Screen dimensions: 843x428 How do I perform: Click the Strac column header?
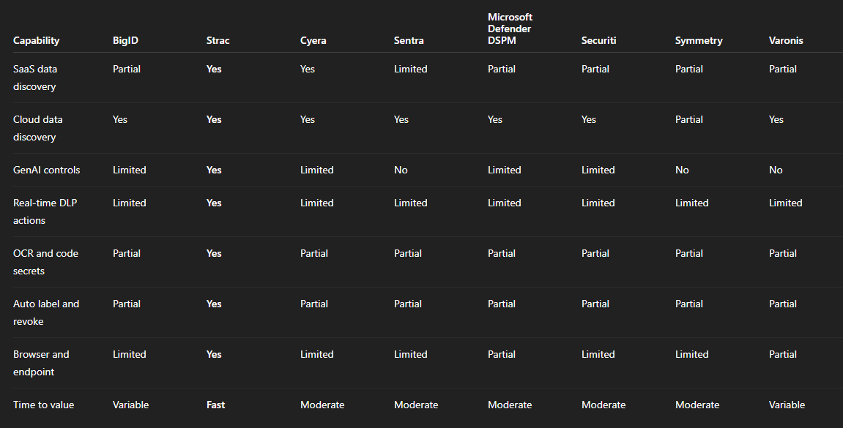(218, 41)
